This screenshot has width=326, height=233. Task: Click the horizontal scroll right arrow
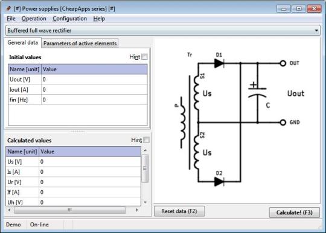pos(137,210)
